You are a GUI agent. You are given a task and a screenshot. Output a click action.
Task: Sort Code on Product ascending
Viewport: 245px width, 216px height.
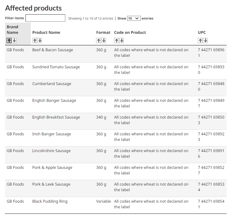pyautogui.click(x=117, y=40)
